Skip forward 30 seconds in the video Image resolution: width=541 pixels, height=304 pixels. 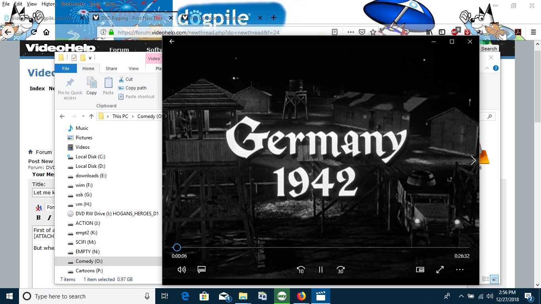click(x=340, y=270)
